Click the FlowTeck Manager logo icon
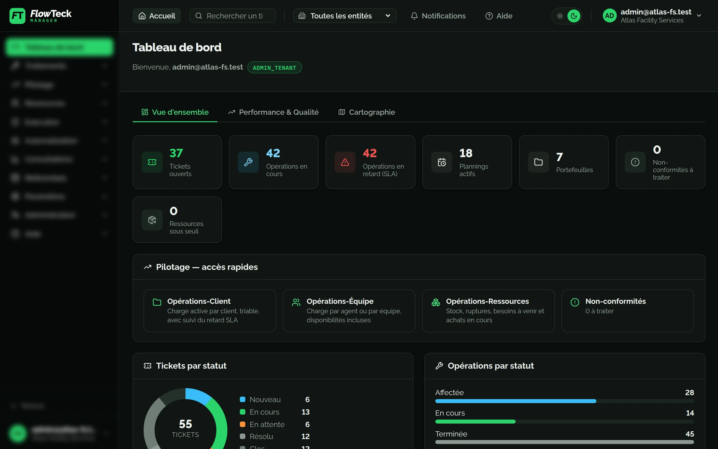 click(x=17, y=16)
